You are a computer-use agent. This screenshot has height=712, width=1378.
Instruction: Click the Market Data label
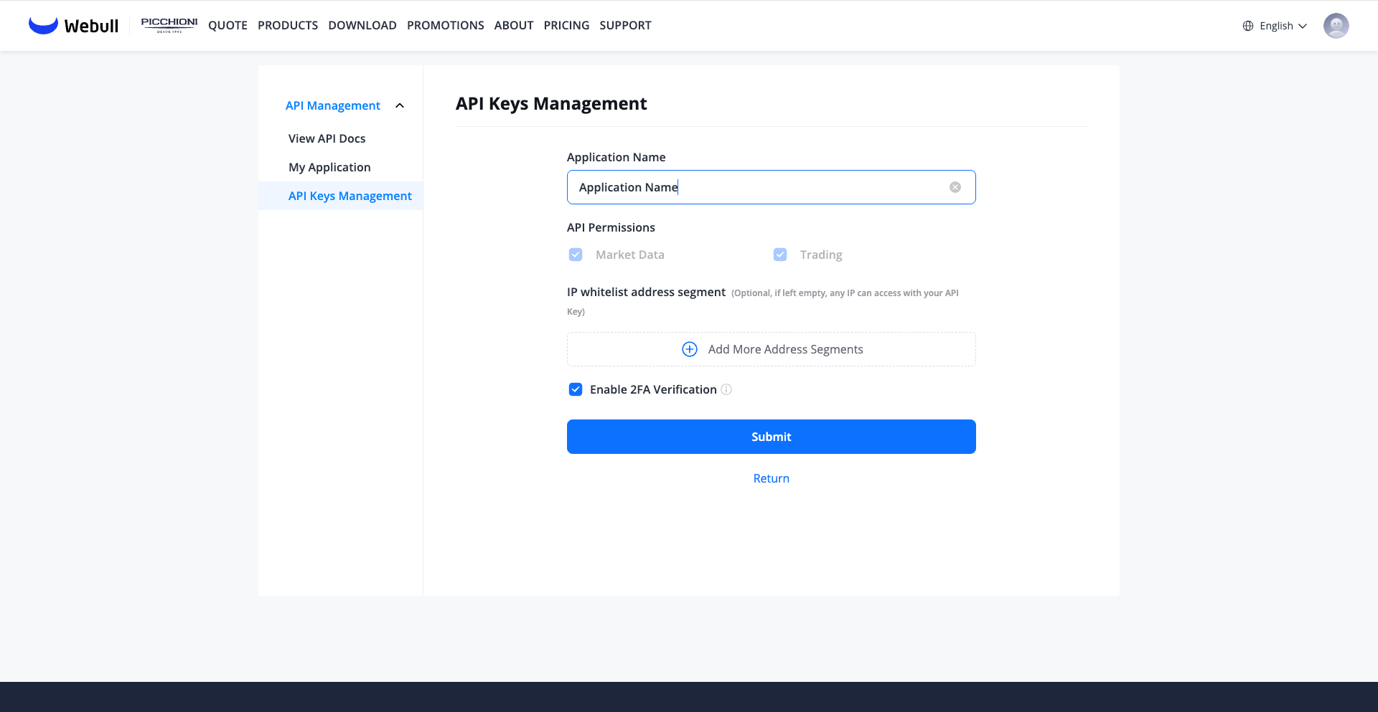(630, 255)
